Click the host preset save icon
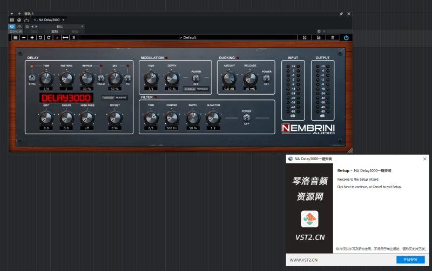This screenshot has width=432, height=271. point(27,27)
